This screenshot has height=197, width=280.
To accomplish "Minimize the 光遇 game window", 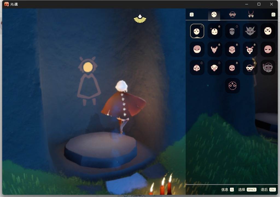I will [x=247, y=4].
